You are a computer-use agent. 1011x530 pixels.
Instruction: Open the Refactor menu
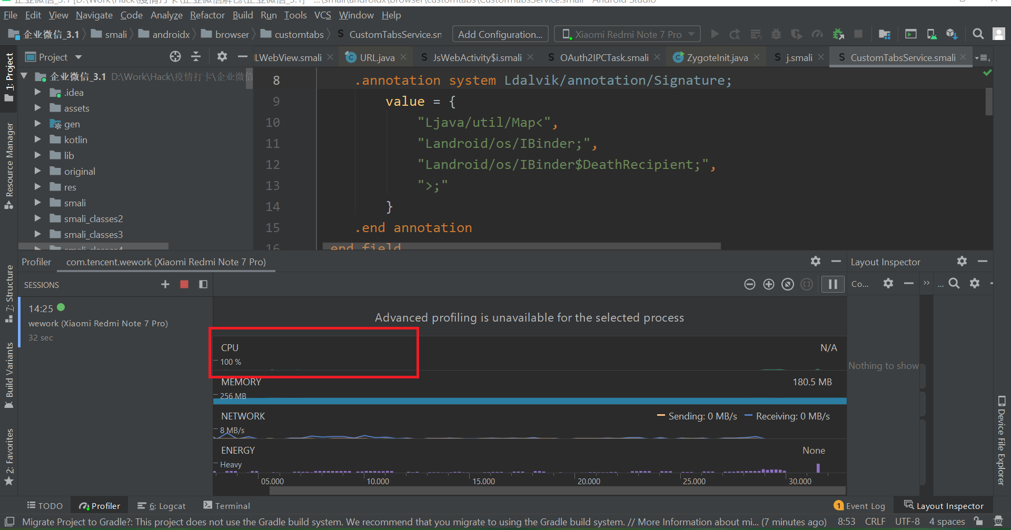207,15
